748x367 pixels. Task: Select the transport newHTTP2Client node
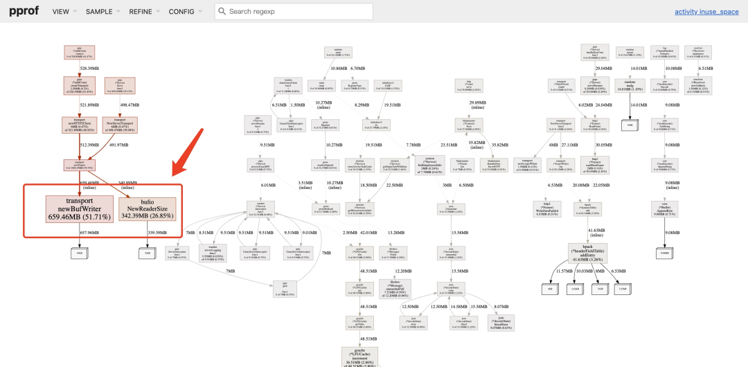(x=79, y=125)
